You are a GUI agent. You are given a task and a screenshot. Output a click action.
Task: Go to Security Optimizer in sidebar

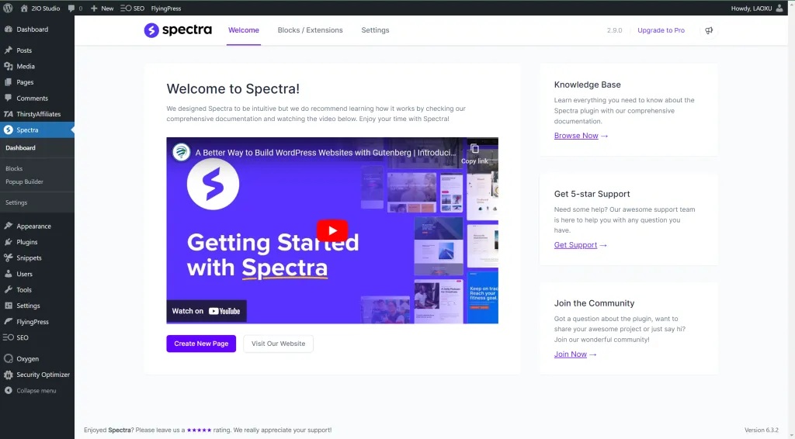(x=43, y=375)
